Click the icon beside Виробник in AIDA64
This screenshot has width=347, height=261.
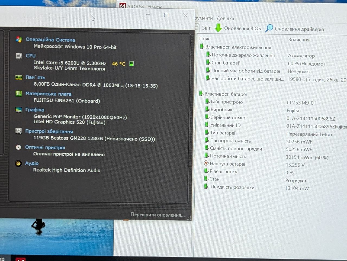(208, 109)
